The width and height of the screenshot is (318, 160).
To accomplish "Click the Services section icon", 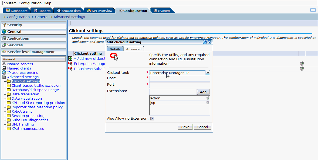I will (4, 45).
